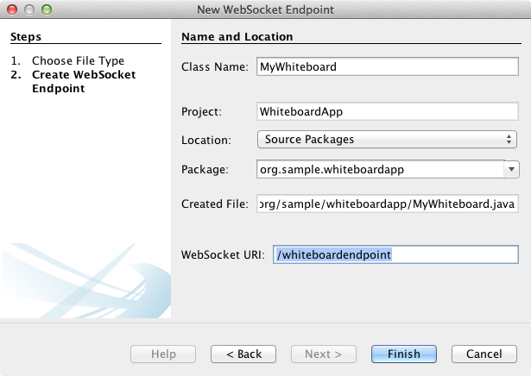Go back with the Back button
The image size is (531, 376).
click(x=243, y=354)
